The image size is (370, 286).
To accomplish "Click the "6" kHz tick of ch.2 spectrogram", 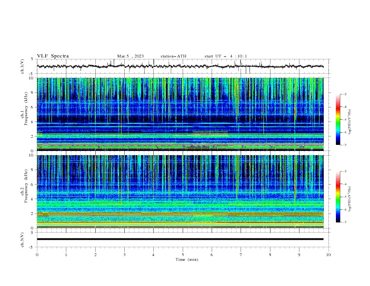I will tap(33, 185).
